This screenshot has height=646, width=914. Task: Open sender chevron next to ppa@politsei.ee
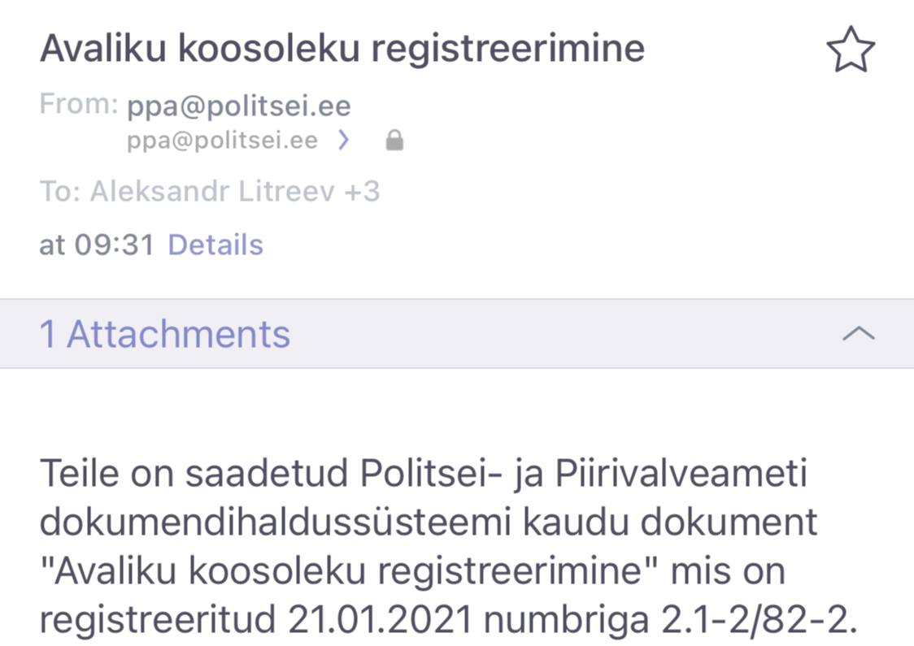tap(344, 141)
